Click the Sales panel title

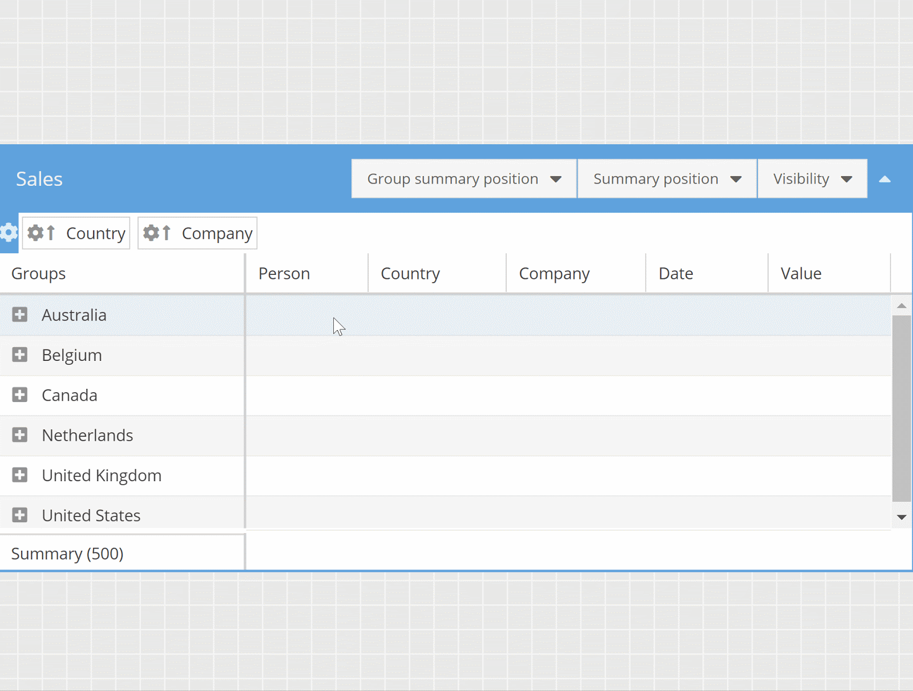[39, 179]
